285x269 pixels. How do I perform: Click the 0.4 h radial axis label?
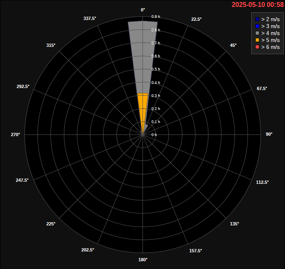156,83
